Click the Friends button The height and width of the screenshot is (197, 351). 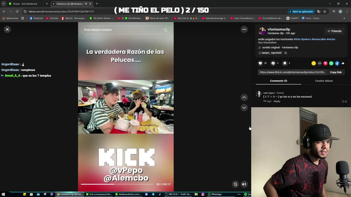[334, 31]
